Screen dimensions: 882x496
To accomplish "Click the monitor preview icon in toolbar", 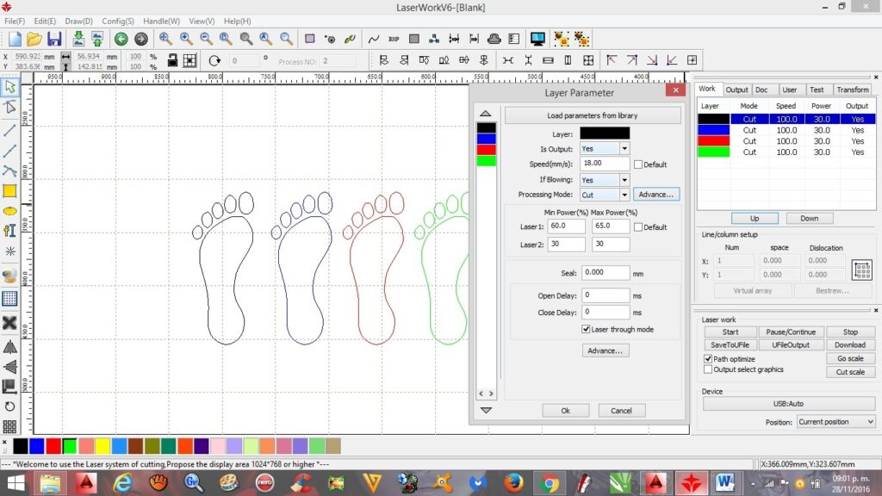I will coord(537,39).
